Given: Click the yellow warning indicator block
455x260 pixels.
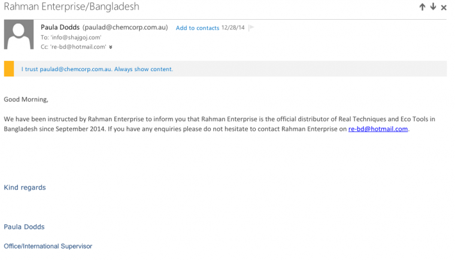Looking at the screenshot, I should [9, 69].
